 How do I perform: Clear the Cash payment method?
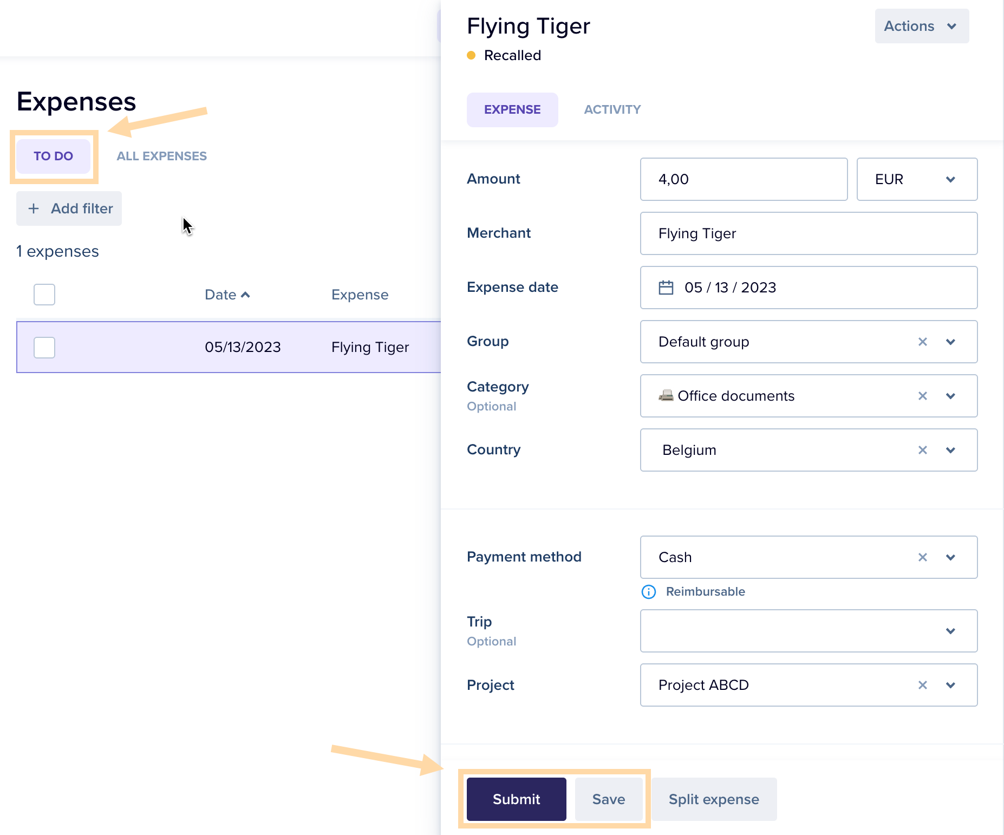[x=922, y=557]
